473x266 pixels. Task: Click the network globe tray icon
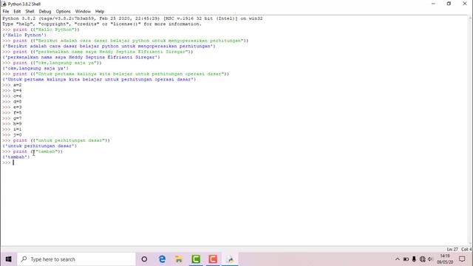click(422, 259)
